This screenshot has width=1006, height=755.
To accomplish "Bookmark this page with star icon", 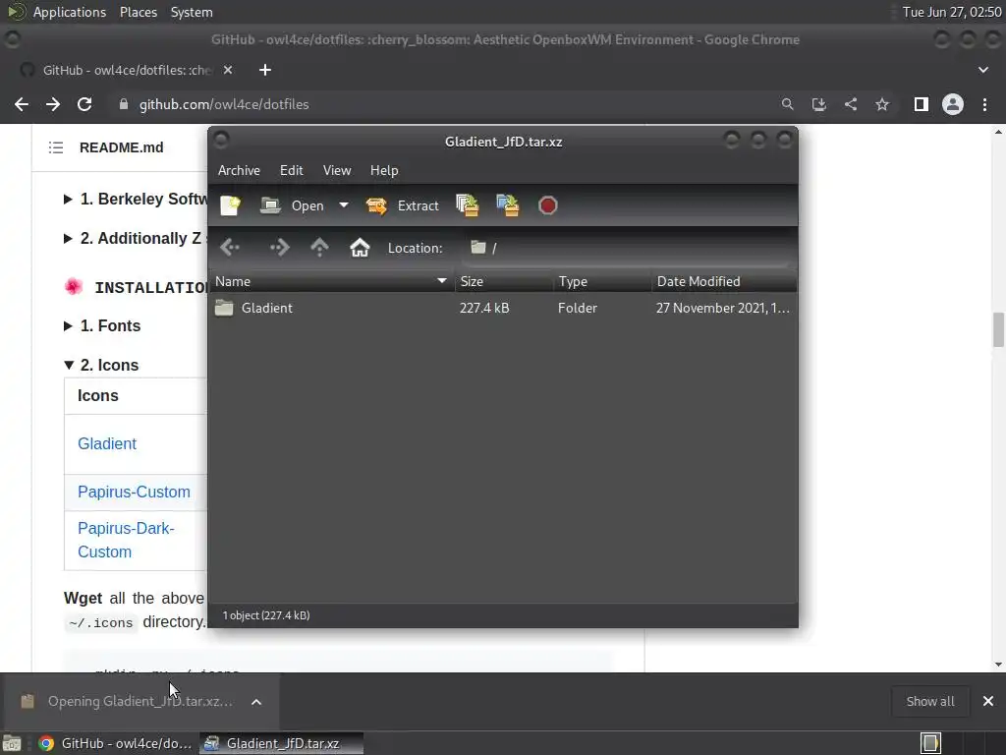I will pyautogui.click(x=882, y=104).
